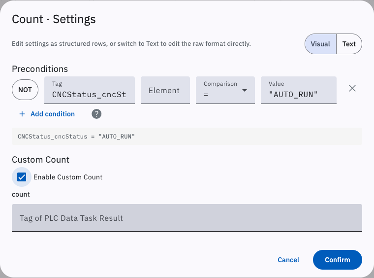Toggle the NOT operator button

tap(25, 90)
